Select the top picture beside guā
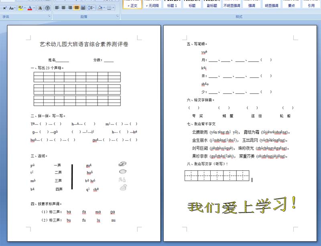 (x=122, y=164)
